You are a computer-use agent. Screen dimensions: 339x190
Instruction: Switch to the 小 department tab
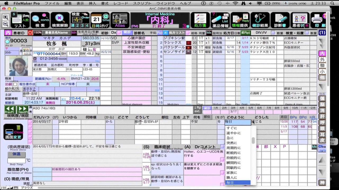tap(322, 72)
